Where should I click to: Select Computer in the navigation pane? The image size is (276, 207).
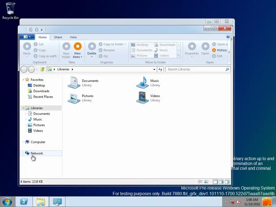click(x=38, y=142)
